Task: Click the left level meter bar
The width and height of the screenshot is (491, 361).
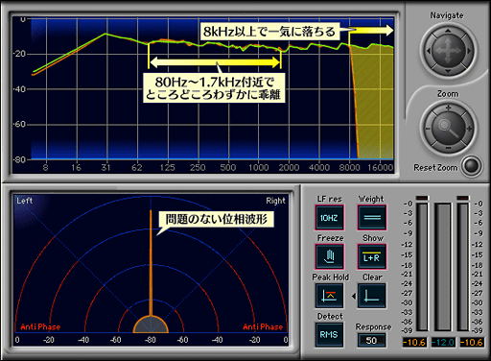Action: tap(422, 266)
